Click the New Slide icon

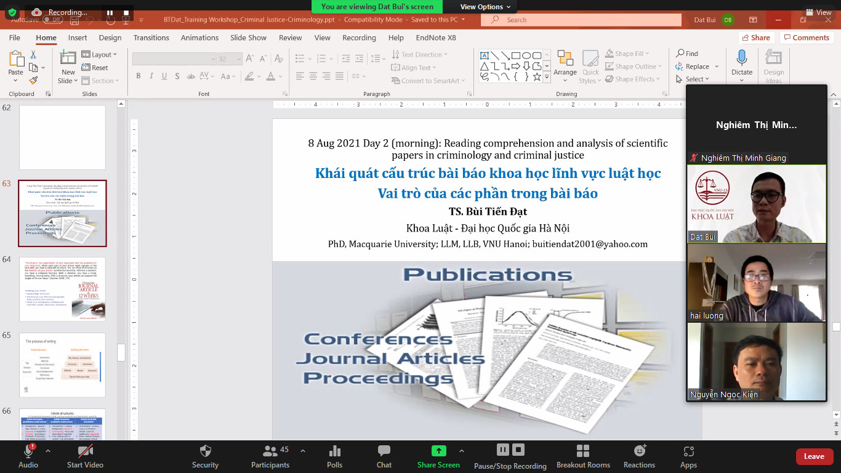68,59
